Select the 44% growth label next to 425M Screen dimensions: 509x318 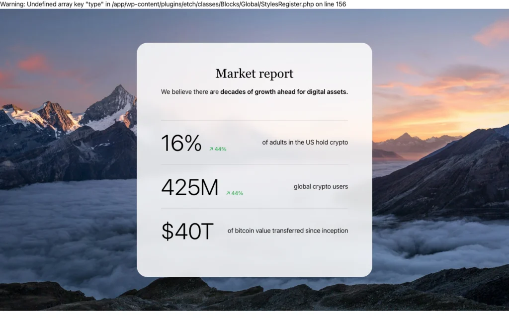coord(237,193)
